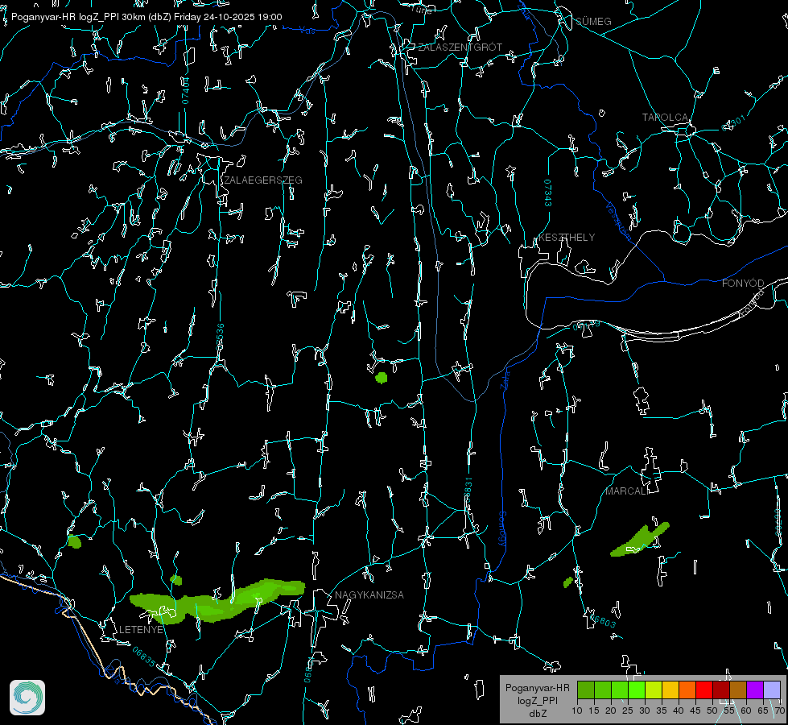
Task: Click legend tick value 70
Action: pyautogui.click(x=779, y=710)
